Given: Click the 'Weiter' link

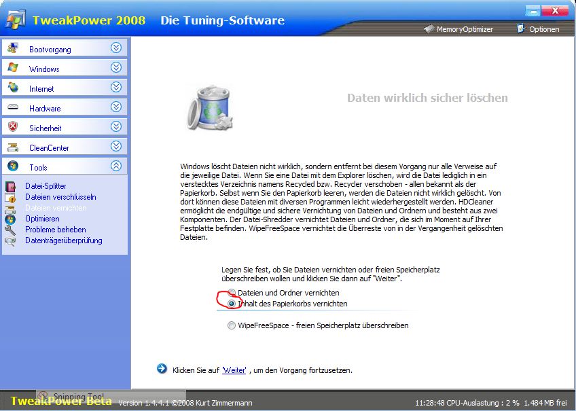Looking at the screenshot, I should click(234, 370).
